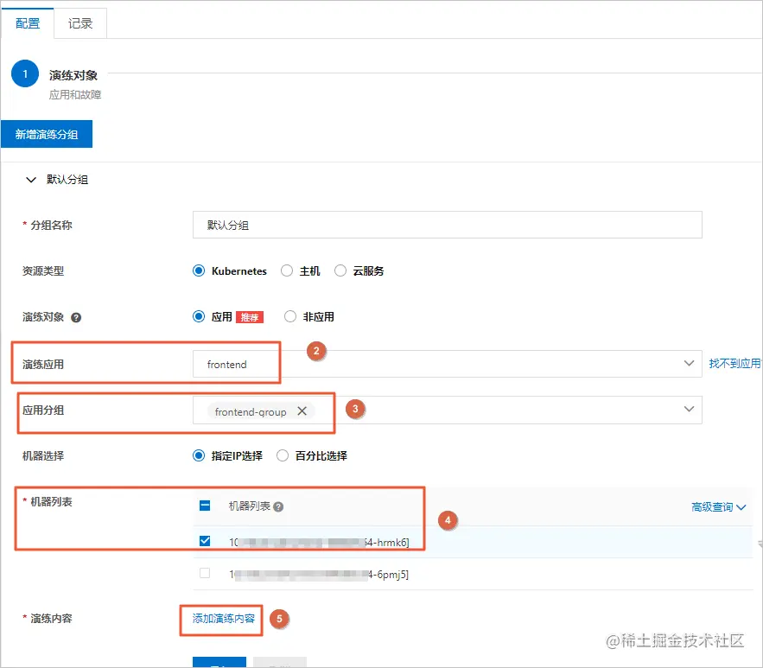This screenshot has height=668, width=763.
Task: Open the 演练应用 frontend dropdown
Action: 448,364
